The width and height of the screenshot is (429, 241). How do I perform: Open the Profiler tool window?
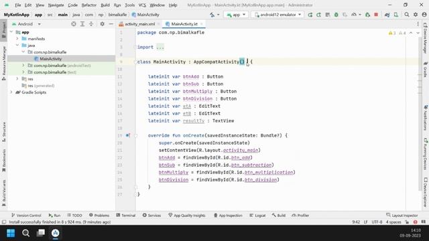click(300, 216)
